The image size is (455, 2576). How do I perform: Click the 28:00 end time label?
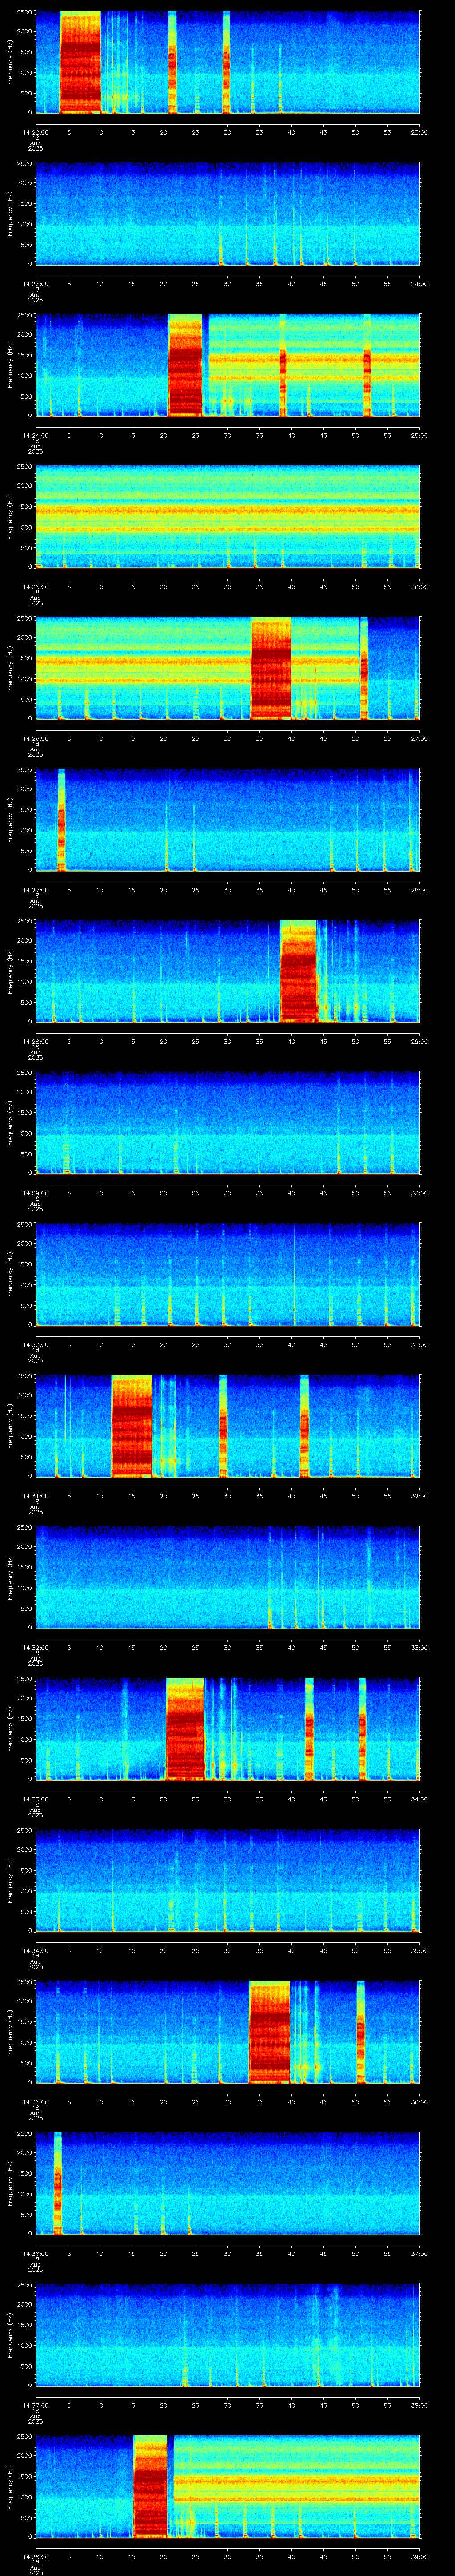click(419, 890)
